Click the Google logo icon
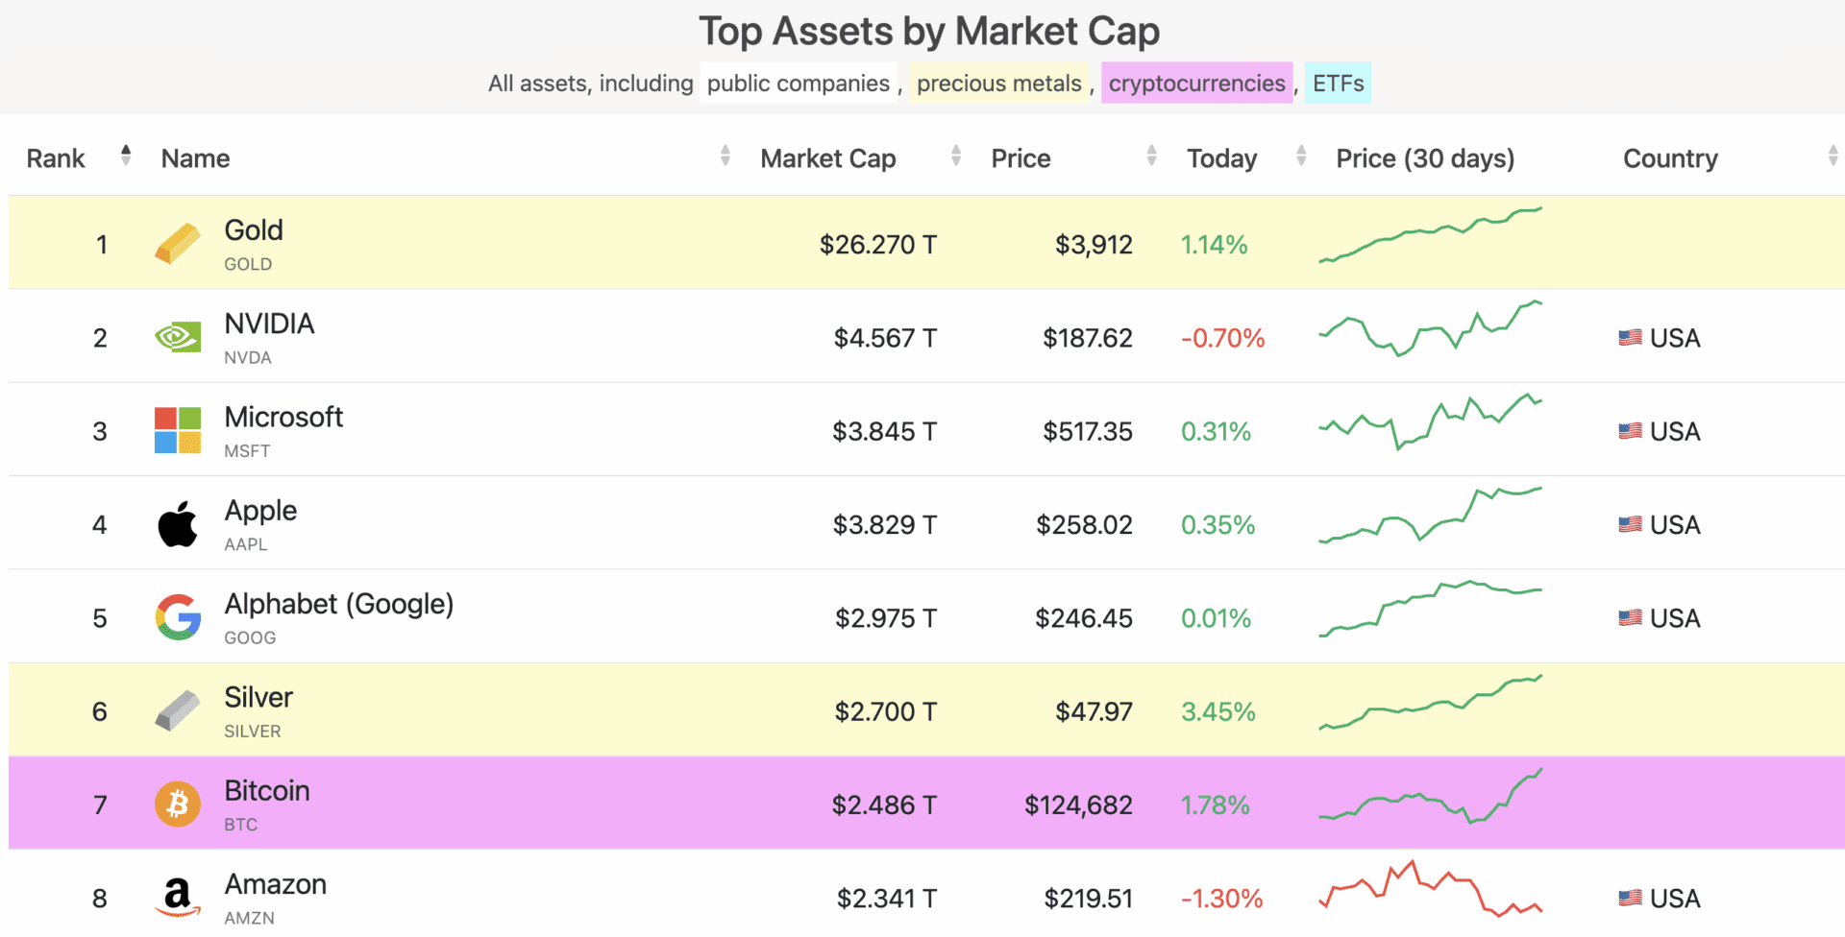1845x937 pixels. tap(178, 617)
